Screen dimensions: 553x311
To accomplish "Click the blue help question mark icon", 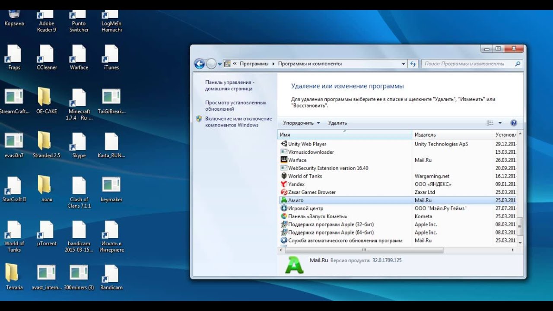I will tap(514, 123).
